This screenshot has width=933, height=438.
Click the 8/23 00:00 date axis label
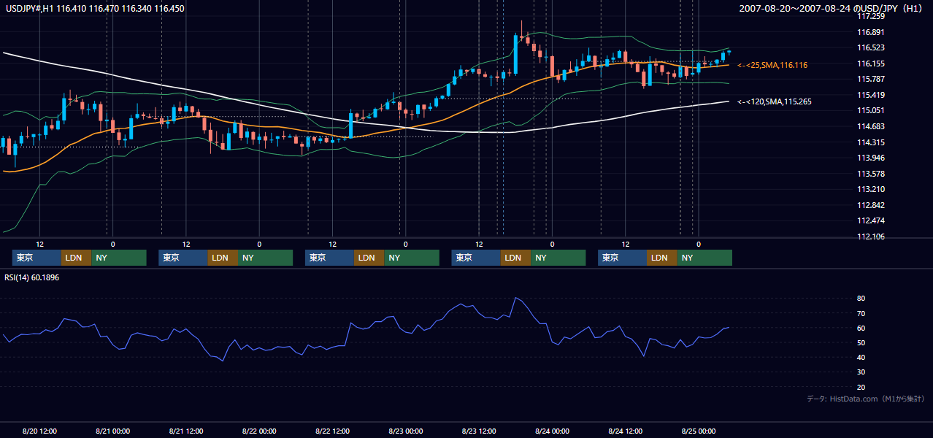405,431
